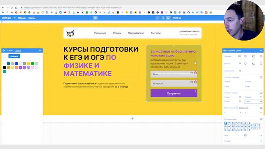Minimize the Слои / Цвета panel
Screen dimensions: 265x149
click(40, 50)
